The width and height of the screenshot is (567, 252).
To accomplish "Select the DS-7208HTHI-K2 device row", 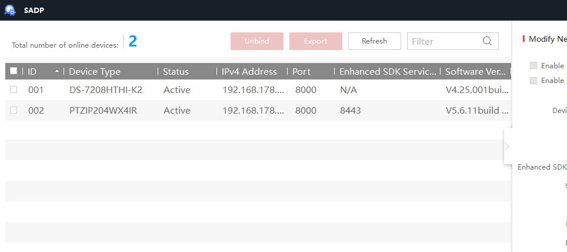I will tap(106, 90).
